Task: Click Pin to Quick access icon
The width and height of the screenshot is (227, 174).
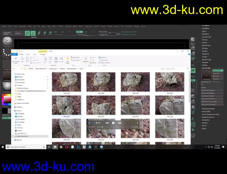Action: 15,60
